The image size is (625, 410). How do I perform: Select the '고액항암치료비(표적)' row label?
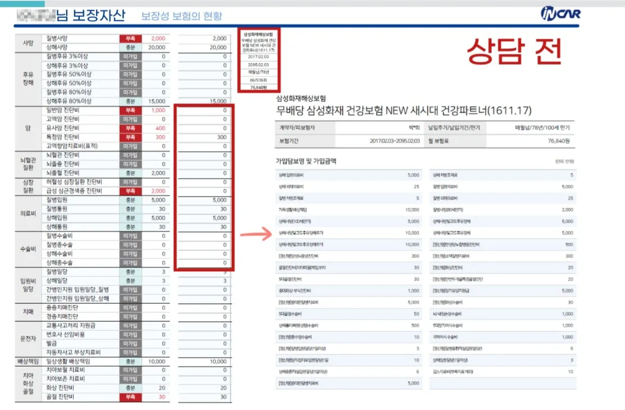72,146
